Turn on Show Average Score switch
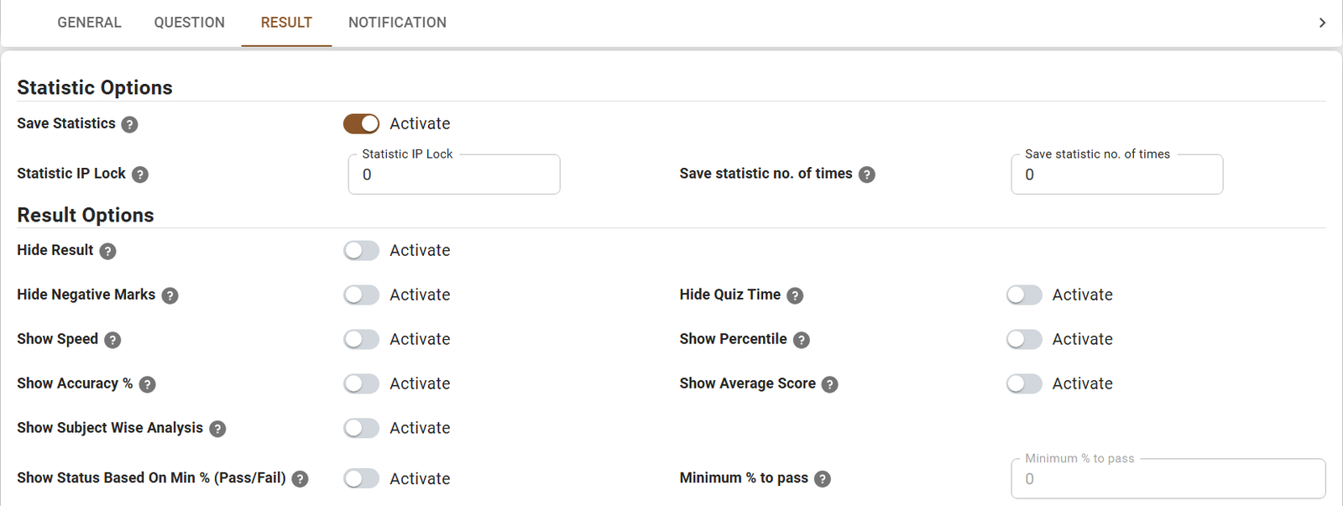Image resolution: width=1343 pixels, height=506 pixels. (1024, 384)
